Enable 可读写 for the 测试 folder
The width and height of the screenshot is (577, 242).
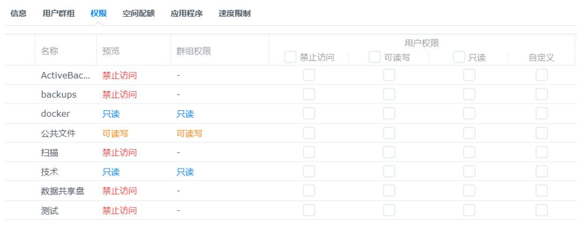click(389, 210)
